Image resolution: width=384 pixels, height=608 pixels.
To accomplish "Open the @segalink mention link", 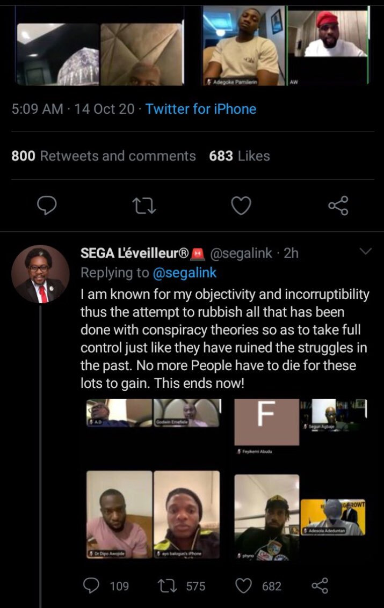I will (x=185, y=273).
